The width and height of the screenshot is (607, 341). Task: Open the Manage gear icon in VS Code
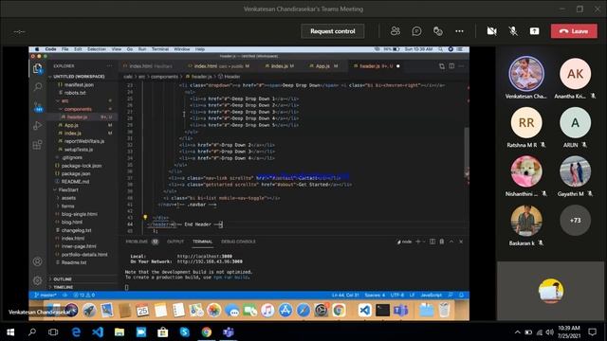[38, 280]
